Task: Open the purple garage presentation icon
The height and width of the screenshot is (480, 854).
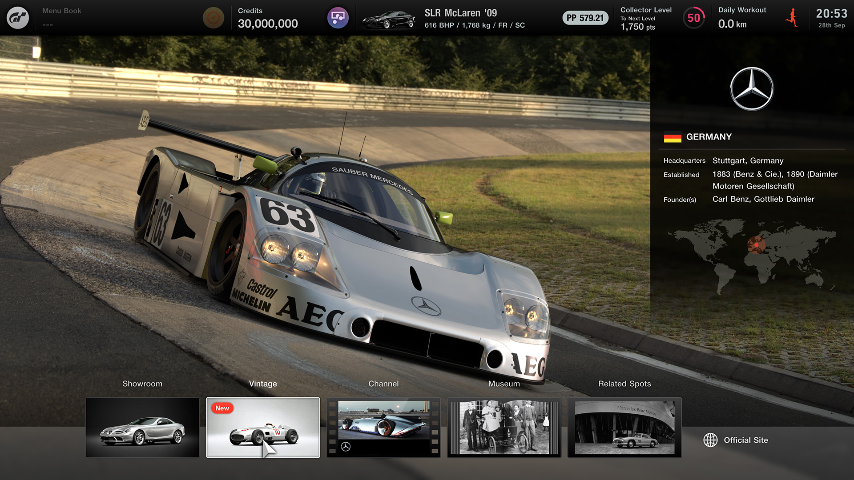Action: click(x=338, y=18)
